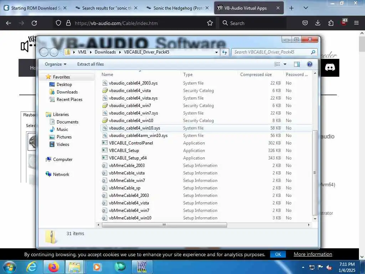Accept cookies with OK button
The width and height of the screenshot is (365, 274).
tap(278, 254)
